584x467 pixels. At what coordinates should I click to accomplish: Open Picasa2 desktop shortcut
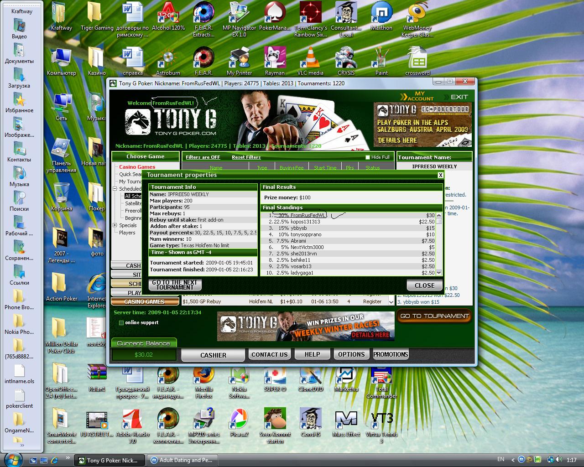[239, 420]
